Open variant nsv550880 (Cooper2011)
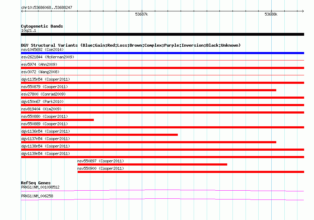Screen dimensions: 314x220 click(44, 116)
